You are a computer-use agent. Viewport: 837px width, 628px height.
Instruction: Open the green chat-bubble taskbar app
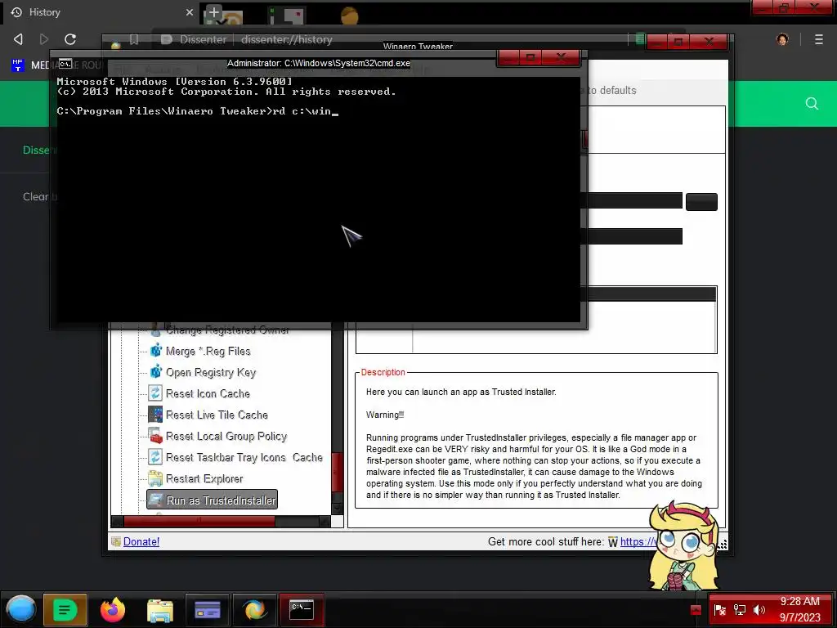pyautogui.click(x=65, y=609)
